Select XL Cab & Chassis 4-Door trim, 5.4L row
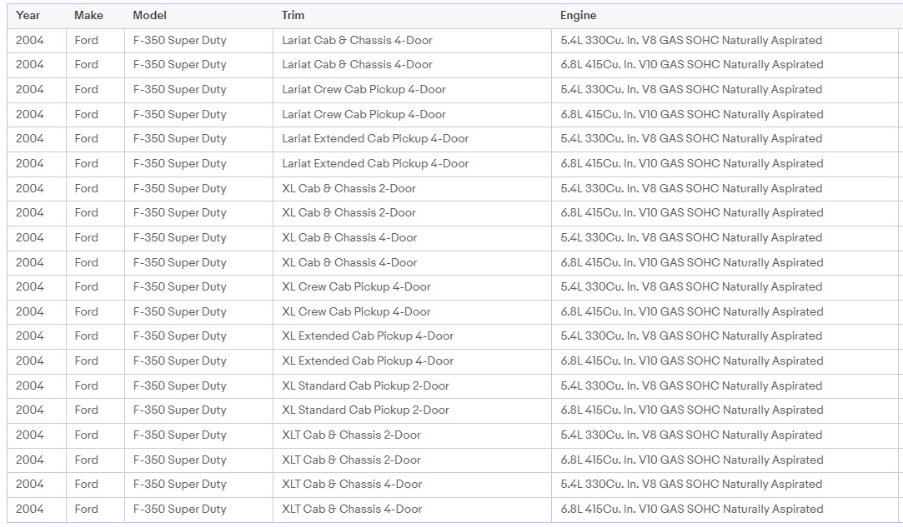 tap(349, 237)
